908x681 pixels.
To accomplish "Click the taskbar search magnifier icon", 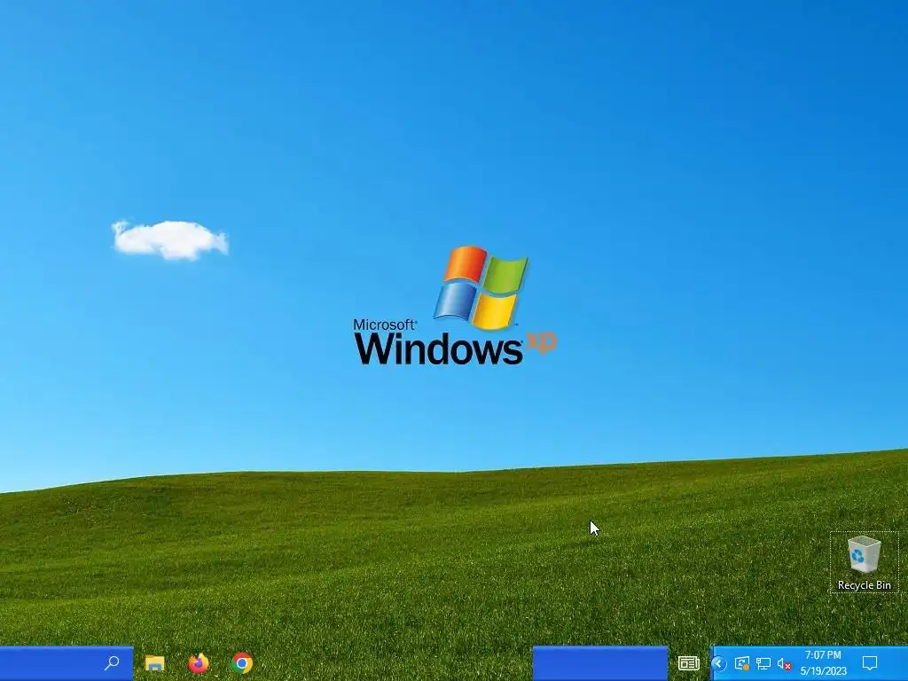I will point(113,662).
